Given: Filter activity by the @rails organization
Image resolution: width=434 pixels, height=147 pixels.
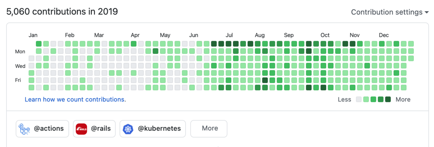Looking at the screenshot, I should pyautogui.click(x=94, y=129).
